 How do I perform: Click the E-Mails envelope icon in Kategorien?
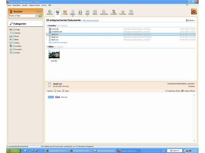click(x=11, y=30)
